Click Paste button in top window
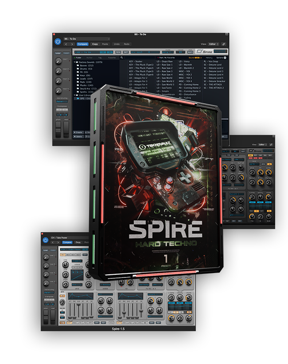The height and width of the screenshot is (364, 288). click(x=105, y=44)
